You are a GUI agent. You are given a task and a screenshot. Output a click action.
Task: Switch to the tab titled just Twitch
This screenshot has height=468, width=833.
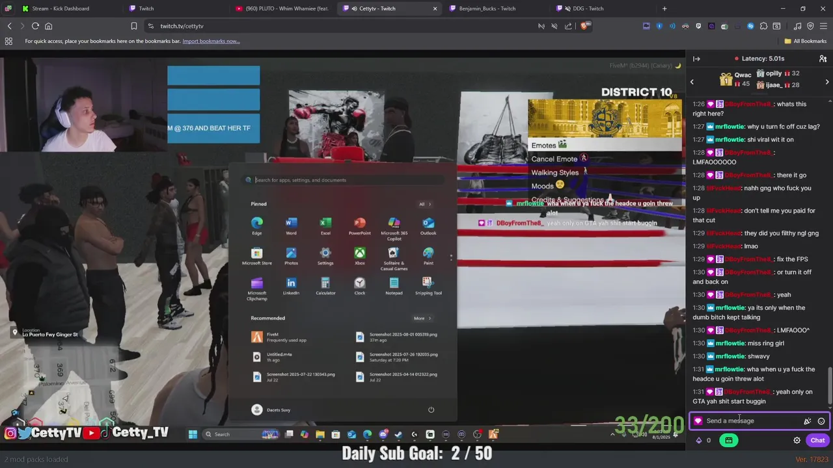(177, 8)
